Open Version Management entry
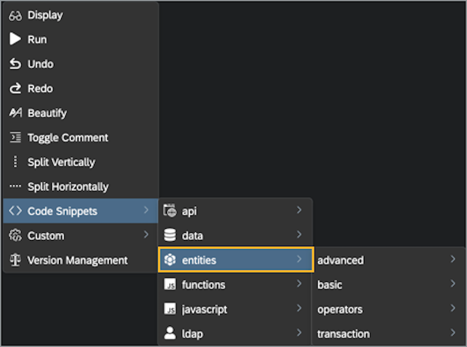This screenshot has height=347, width=467. [81, 260]
